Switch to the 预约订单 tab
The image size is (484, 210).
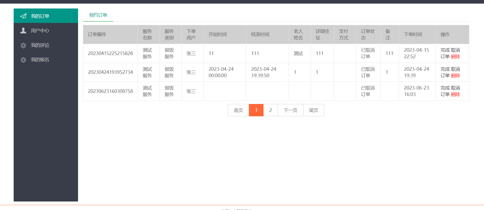click(x=98, y=15)
